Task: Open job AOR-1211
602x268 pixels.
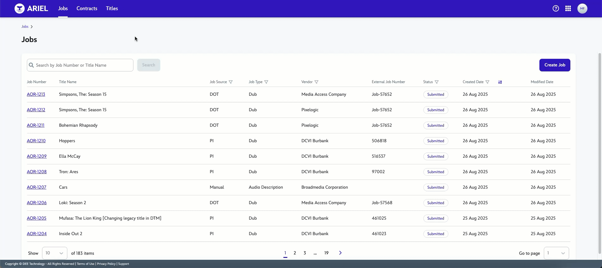Action: coord(36,125)
